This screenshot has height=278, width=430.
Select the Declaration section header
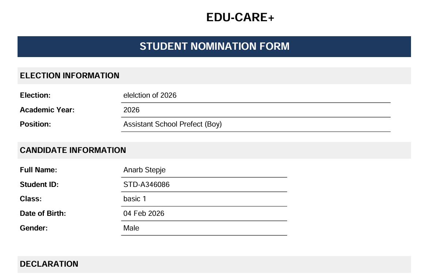(x=49, y=264)
